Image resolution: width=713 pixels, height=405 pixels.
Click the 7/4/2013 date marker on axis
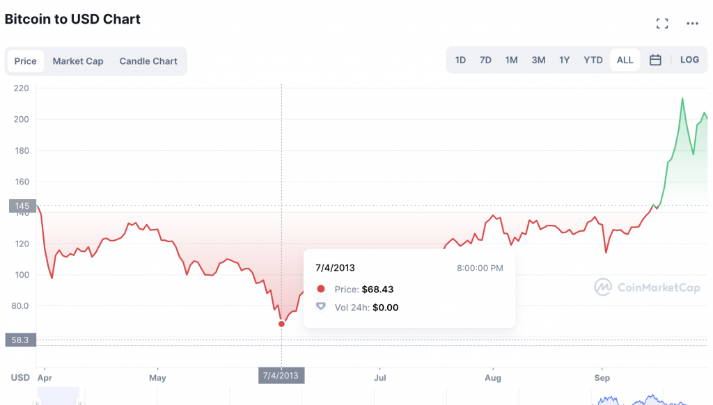pyautogui.click(x=281, y=376)
